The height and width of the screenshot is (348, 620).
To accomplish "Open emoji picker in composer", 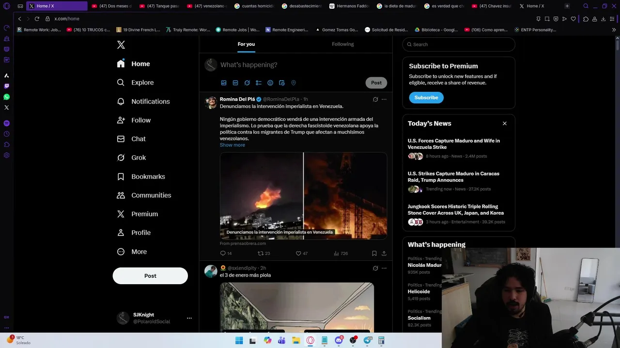I will (x=270, y=83).
